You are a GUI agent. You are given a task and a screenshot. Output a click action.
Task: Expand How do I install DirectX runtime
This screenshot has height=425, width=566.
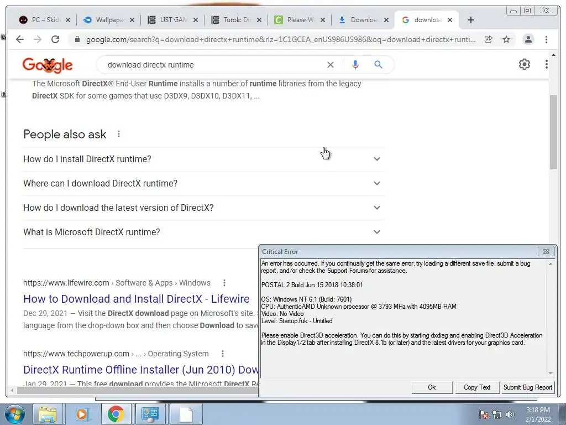coord(203,159)
